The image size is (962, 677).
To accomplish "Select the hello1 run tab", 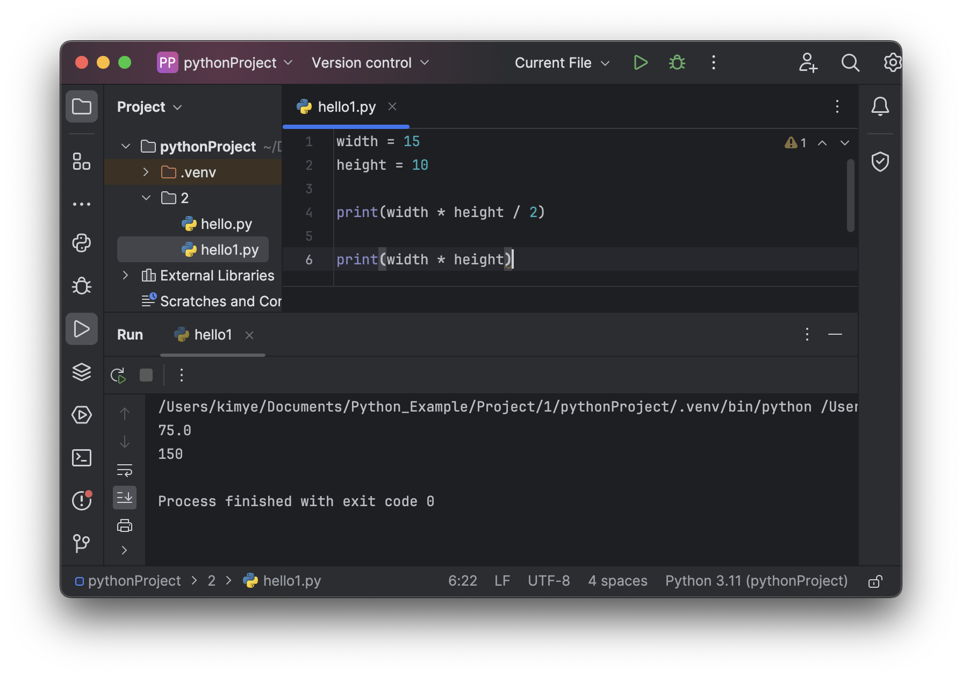I will [212, 335].
